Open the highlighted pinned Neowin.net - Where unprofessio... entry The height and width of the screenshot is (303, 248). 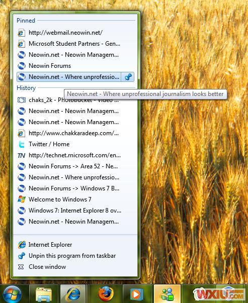pyautogui.click(x=69, y=77)
